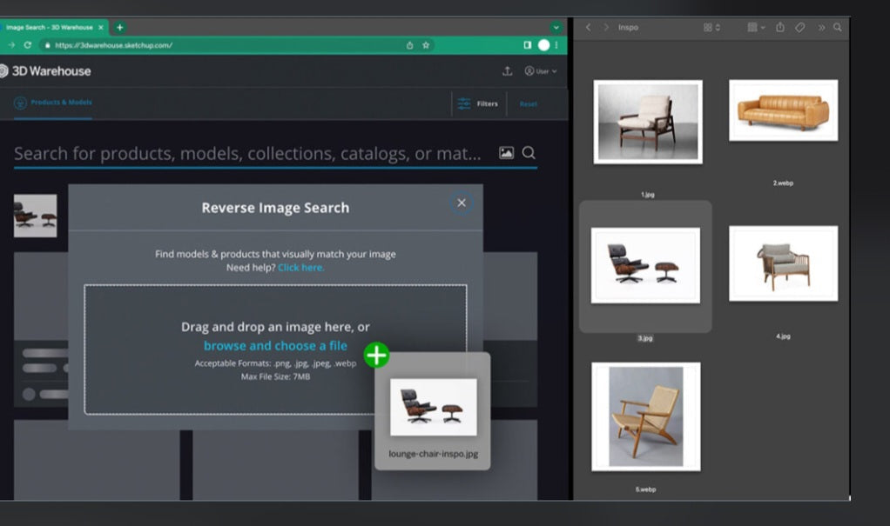
Task: Reset the search filters
Action: [529, 103]
